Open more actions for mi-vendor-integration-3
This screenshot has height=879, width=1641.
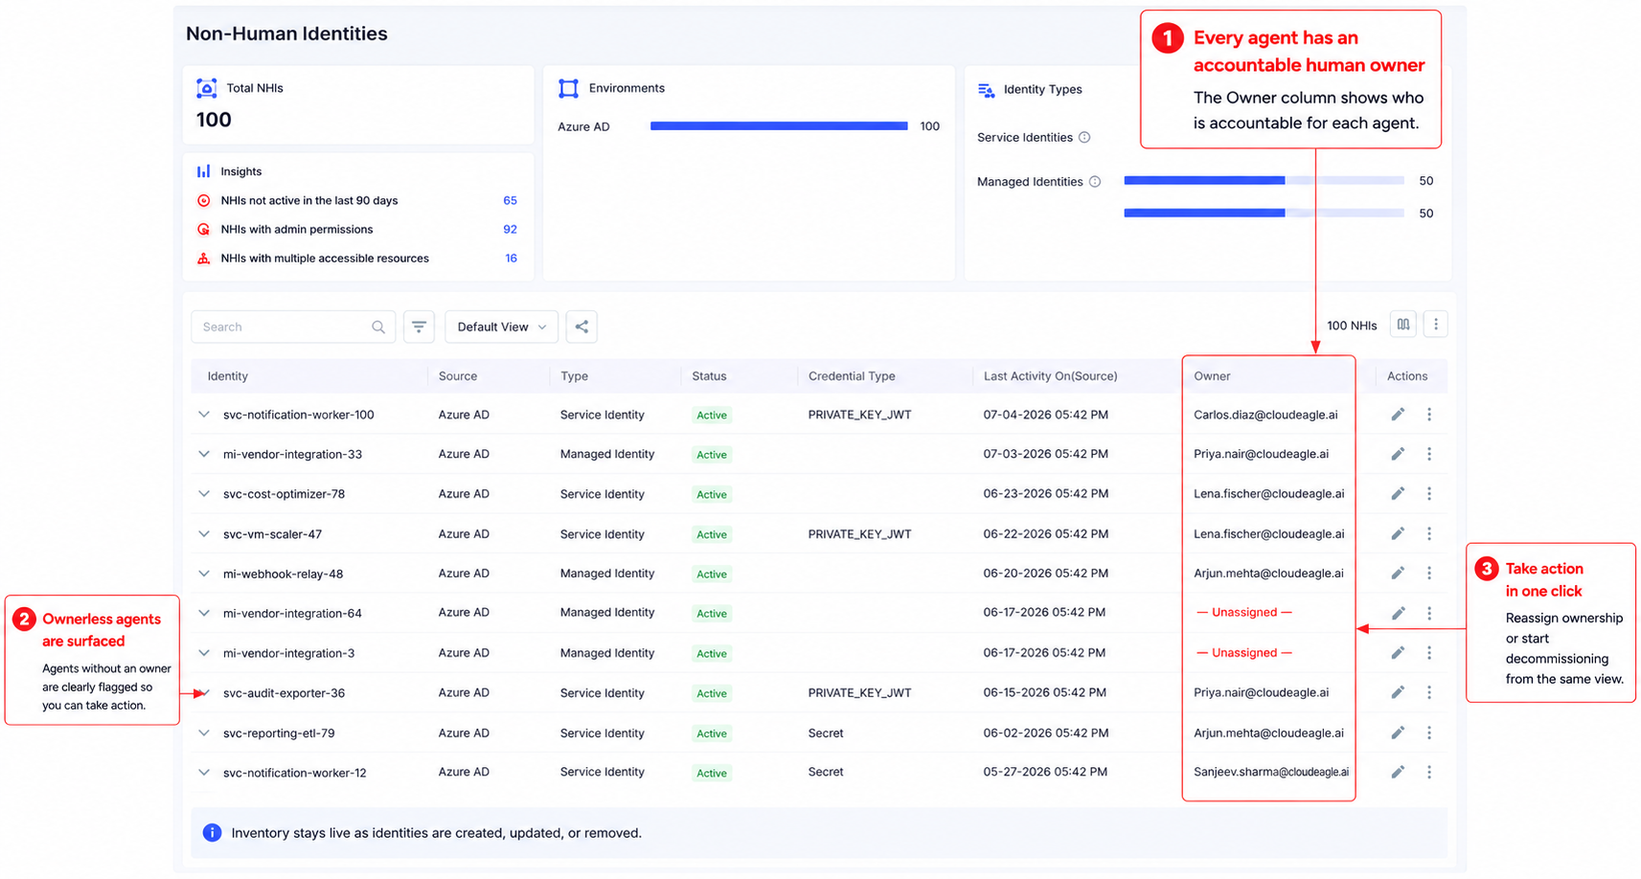1429,653
